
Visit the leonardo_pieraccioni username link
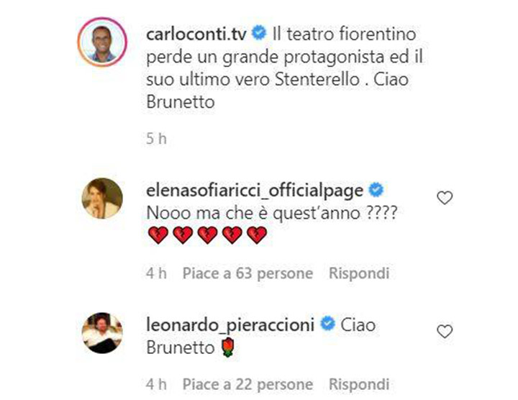tap(230, 325)
